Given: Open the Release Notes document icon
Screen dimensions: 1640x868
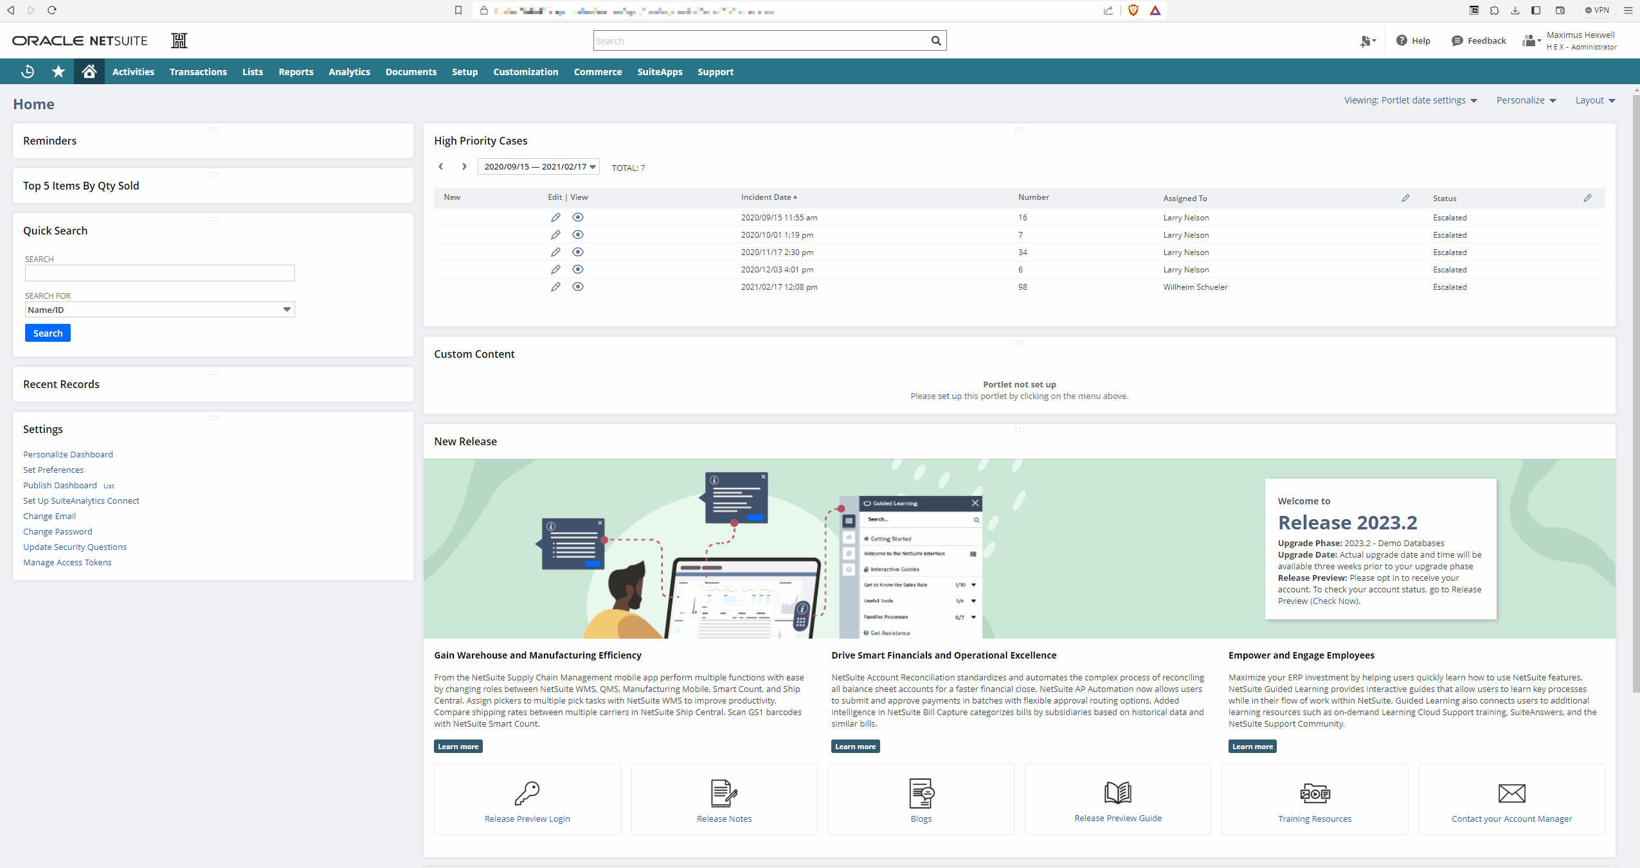Looking at the screenshot, I should [724, 793].
